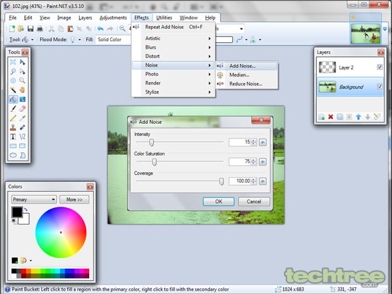Click the Color Saturation slider handle

click(154, 162)
